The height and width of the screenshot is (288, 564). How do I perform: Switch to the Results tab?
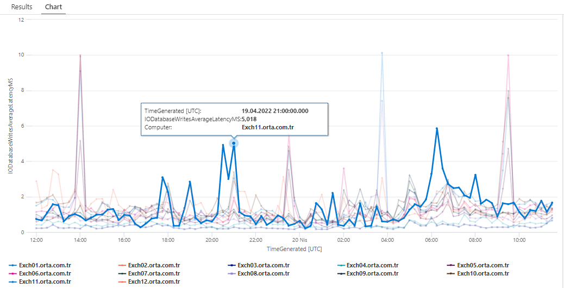(x=22, y=7)
